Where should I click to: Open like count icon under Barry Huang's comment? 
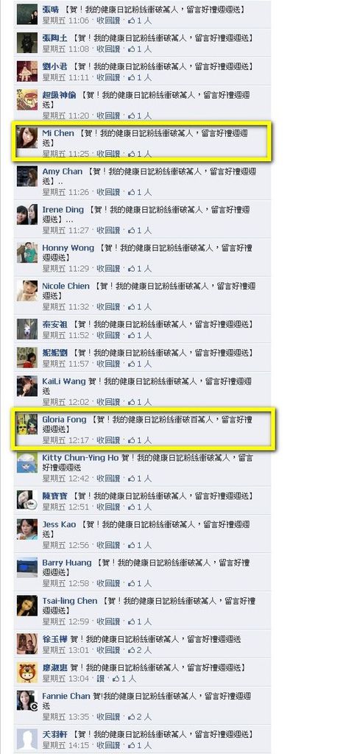tap(132, 583)
